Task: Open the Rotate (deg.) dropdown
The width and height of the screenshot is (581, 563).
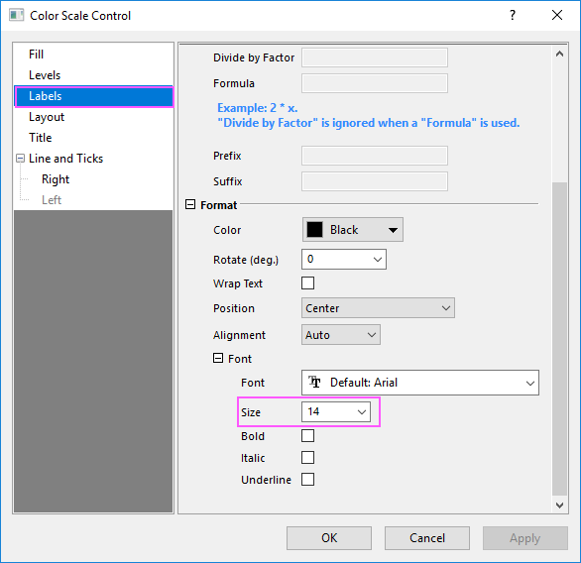Action: point(344,260)
